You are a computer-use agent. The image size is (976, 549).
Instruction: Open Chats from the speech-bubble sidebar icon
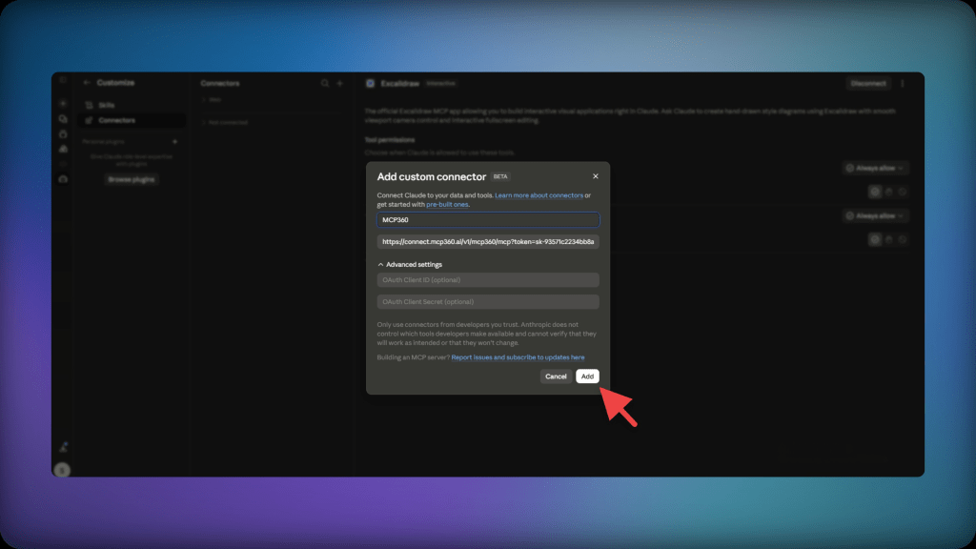(63, 119)
